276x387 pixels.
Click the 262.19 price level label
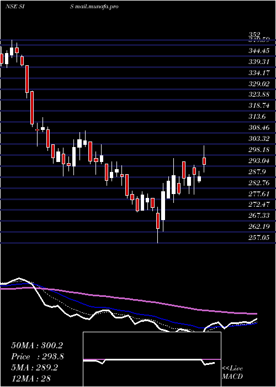259,227
